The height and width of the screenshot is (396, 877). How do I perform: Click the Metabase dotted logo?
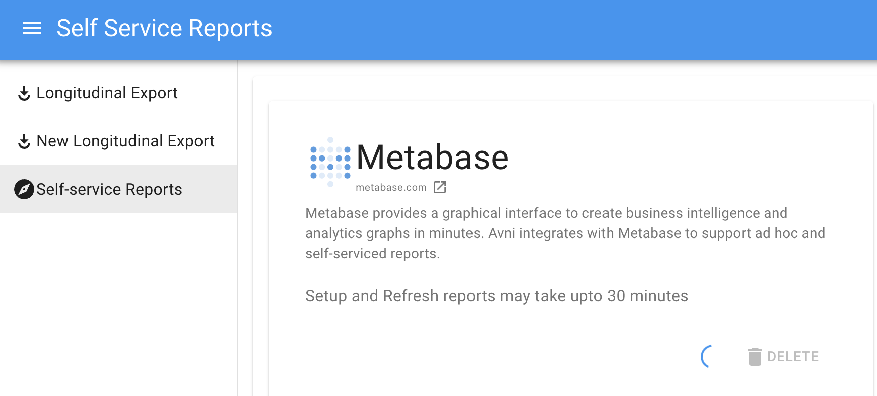[330, 162]
